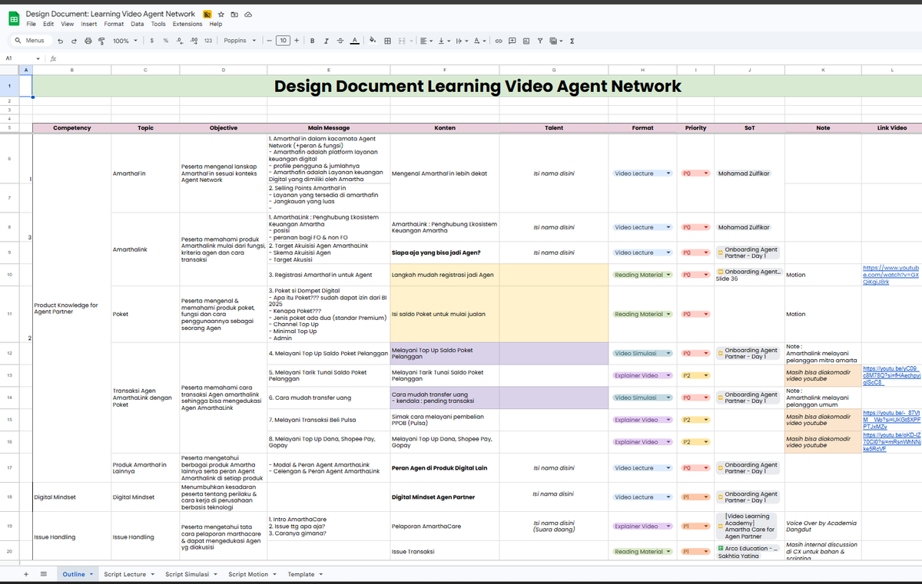Image resolution: width=922 pixels, height=584 pixels.
Task: Click the Insert chart icon
Action: tap(526, 41)
